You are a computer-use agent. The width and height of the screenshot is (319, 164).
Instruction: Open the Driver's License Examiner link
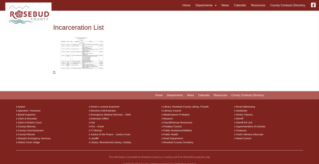pos(105,107)
